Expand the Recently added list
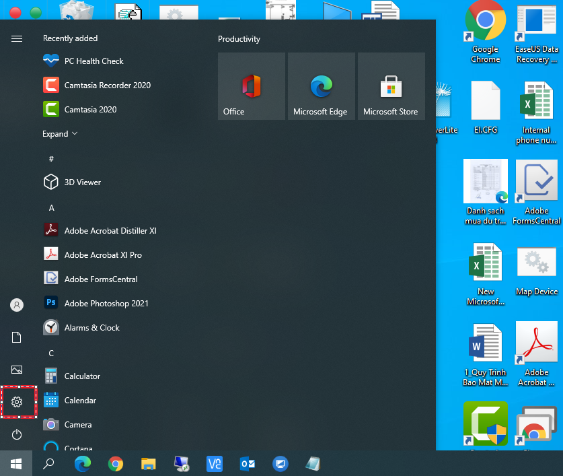 click(x=60, y=134)
